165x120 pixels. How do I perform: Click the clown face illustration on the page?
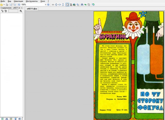133,26
